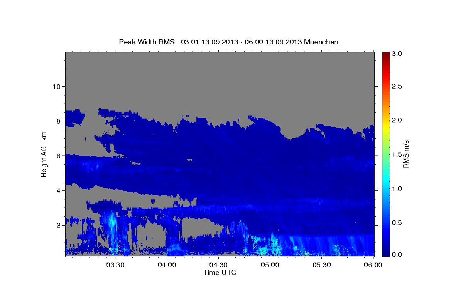Click the colorbar value 2.0
The image size is (463, 308).
click(397, 120)
